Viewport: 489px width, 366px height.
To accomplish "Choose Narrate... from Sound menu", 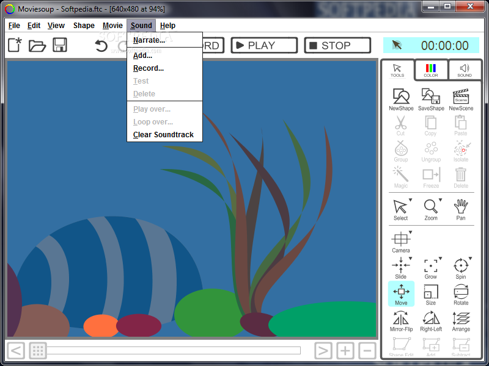I will [x=164, y=40].
